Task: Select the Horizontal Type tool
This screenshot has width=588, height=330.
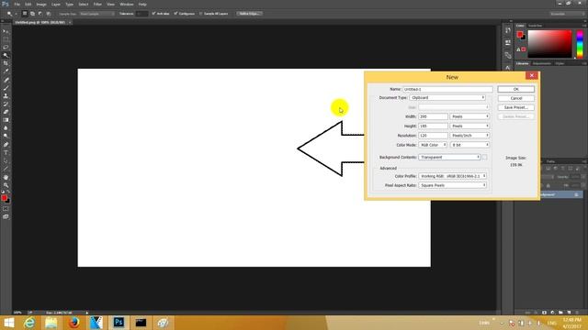Action: point(6,153)
